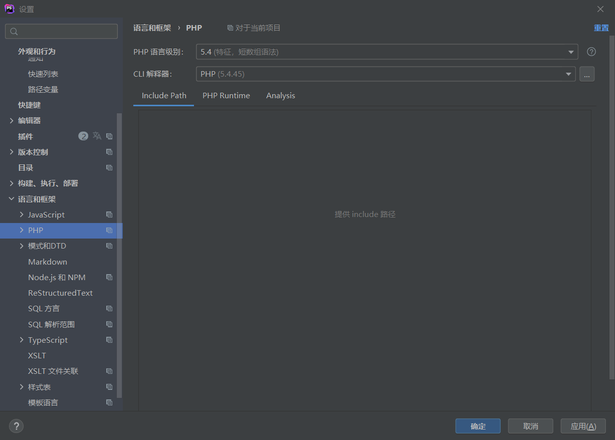The width and height of the screenshot is (615, 440).
Task: Expand the JavaScript tree node
Action: [x=22, y=214]
